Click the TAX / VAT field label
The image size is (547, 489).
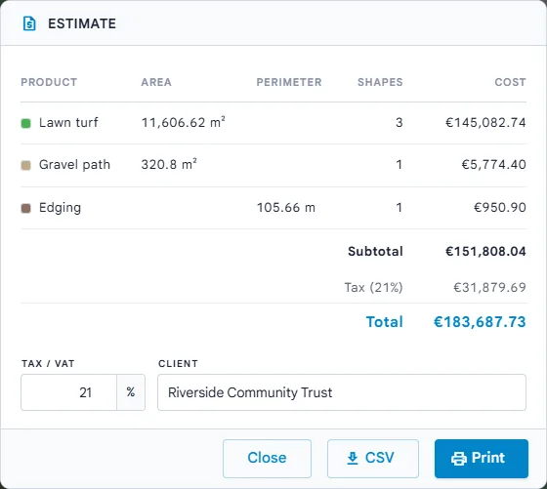(x=48, y=363)
